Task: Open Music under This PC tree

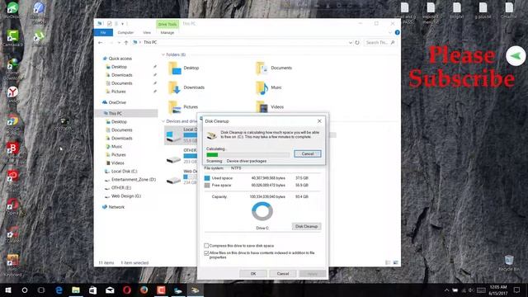Action: pos(117,147)
